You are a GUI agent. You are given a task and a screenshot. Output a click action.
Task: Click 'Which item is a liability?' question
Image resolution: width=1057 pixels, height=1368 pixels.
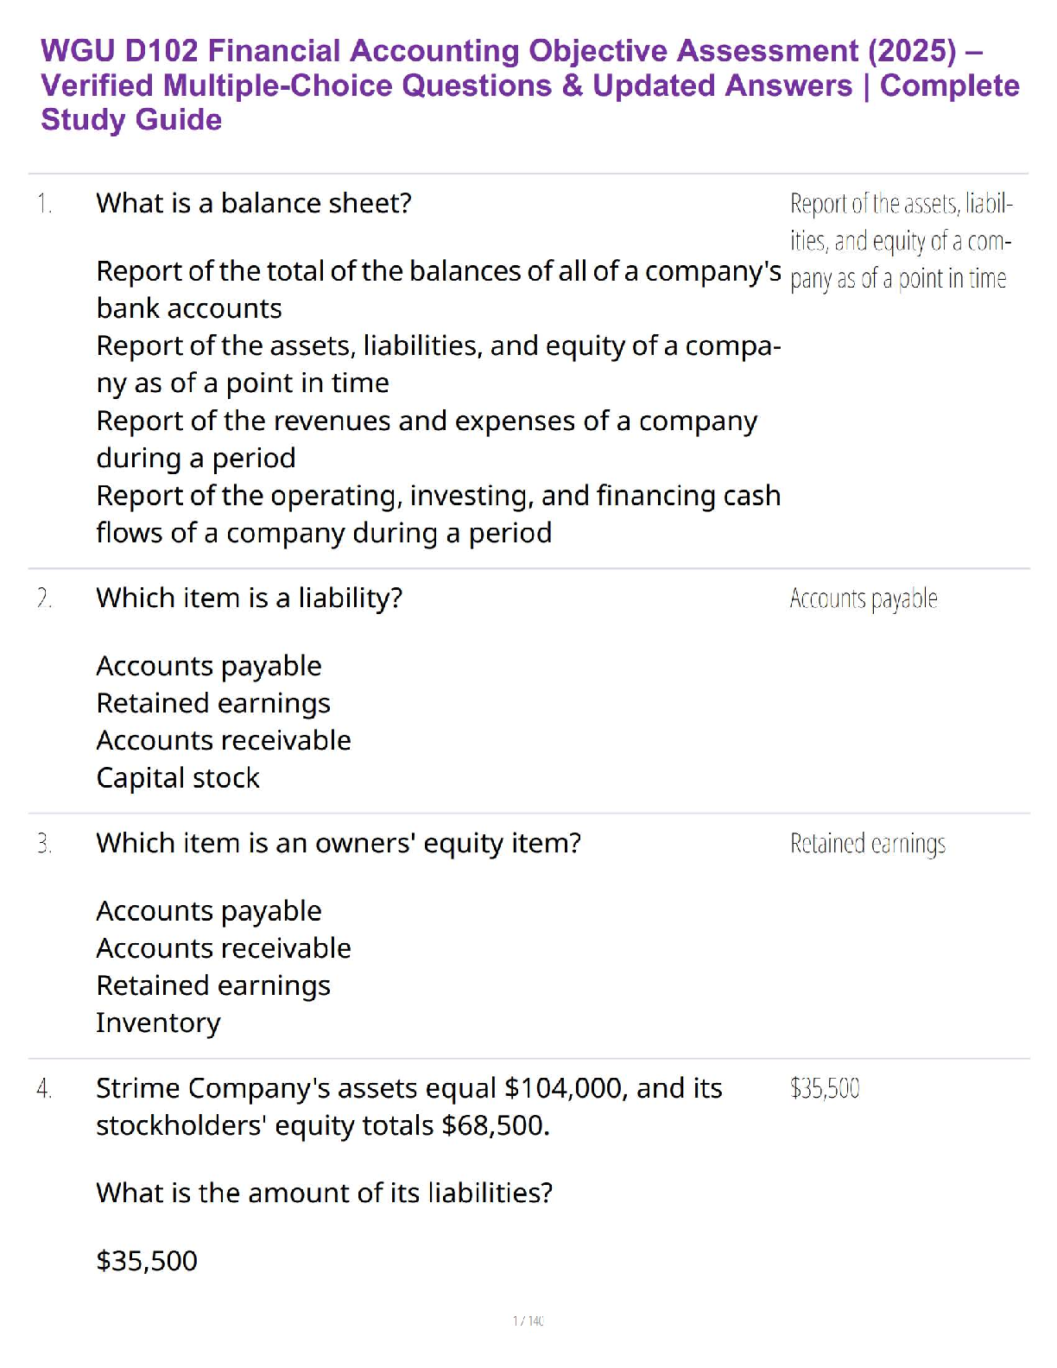(x=249, y=598)
